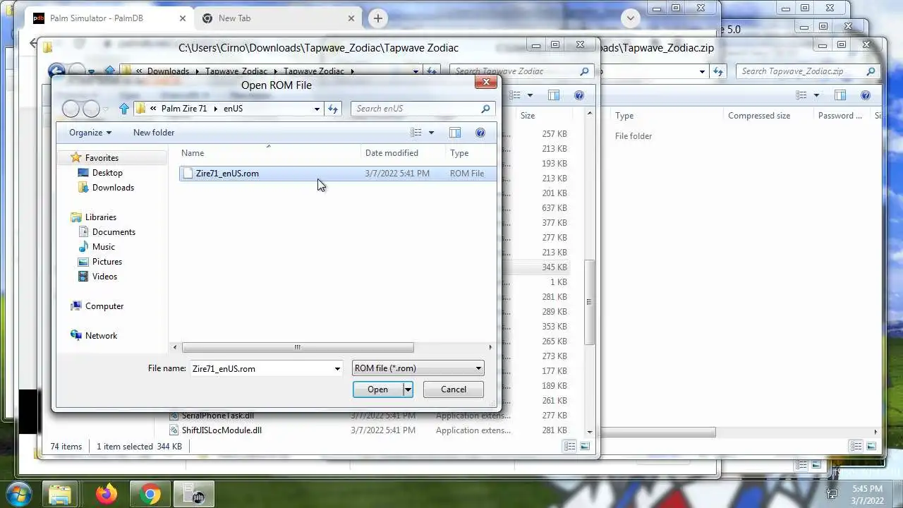Viewport: 903px width, 508px height.
Task: Toggle preview pane in Tapwave_Zodiac.zip window
Action: (840, 95)
